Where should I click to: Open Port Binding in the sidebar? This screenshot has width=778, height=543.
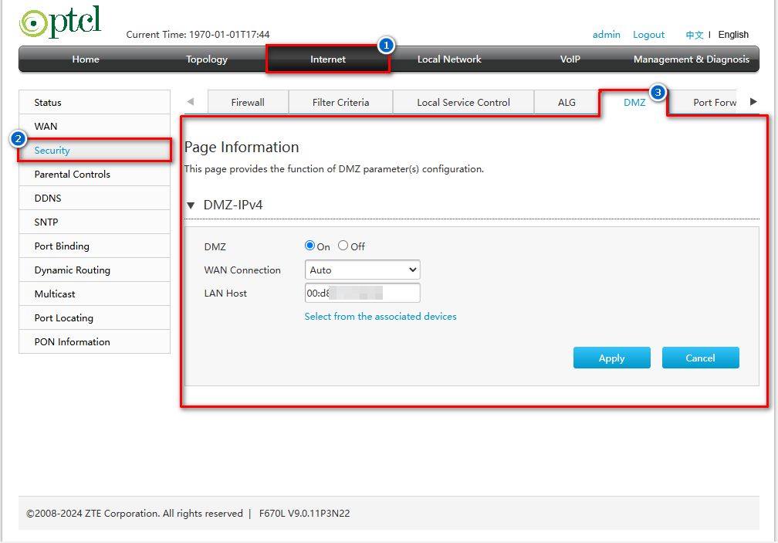pyautogui.click(x=94, y=246)
